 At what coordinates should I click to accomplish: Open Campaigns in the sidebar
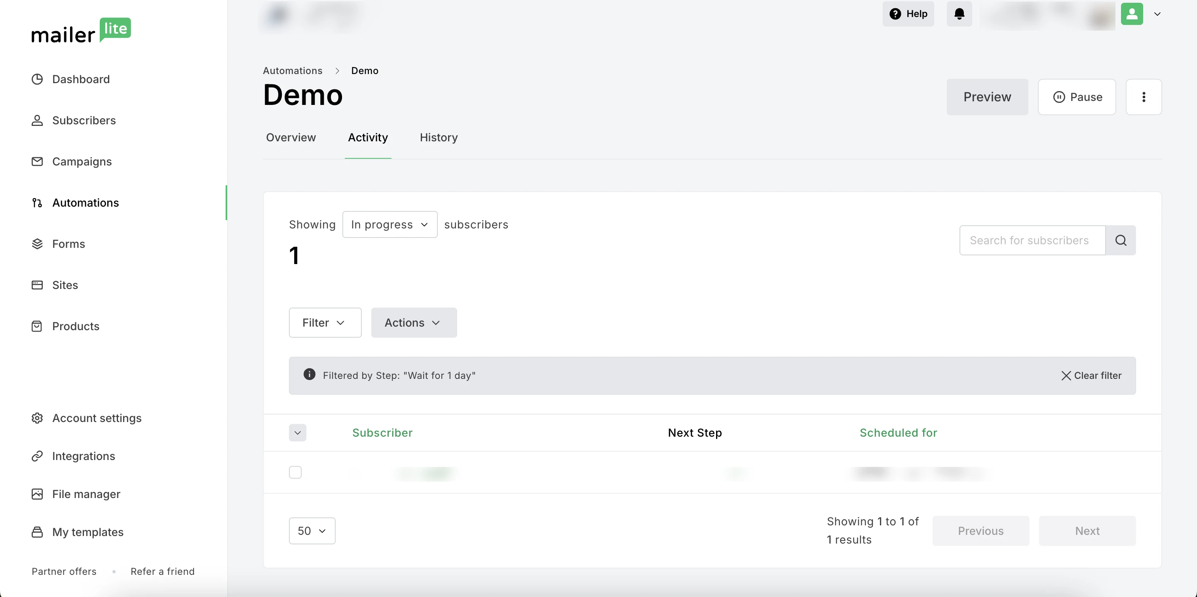82,162
